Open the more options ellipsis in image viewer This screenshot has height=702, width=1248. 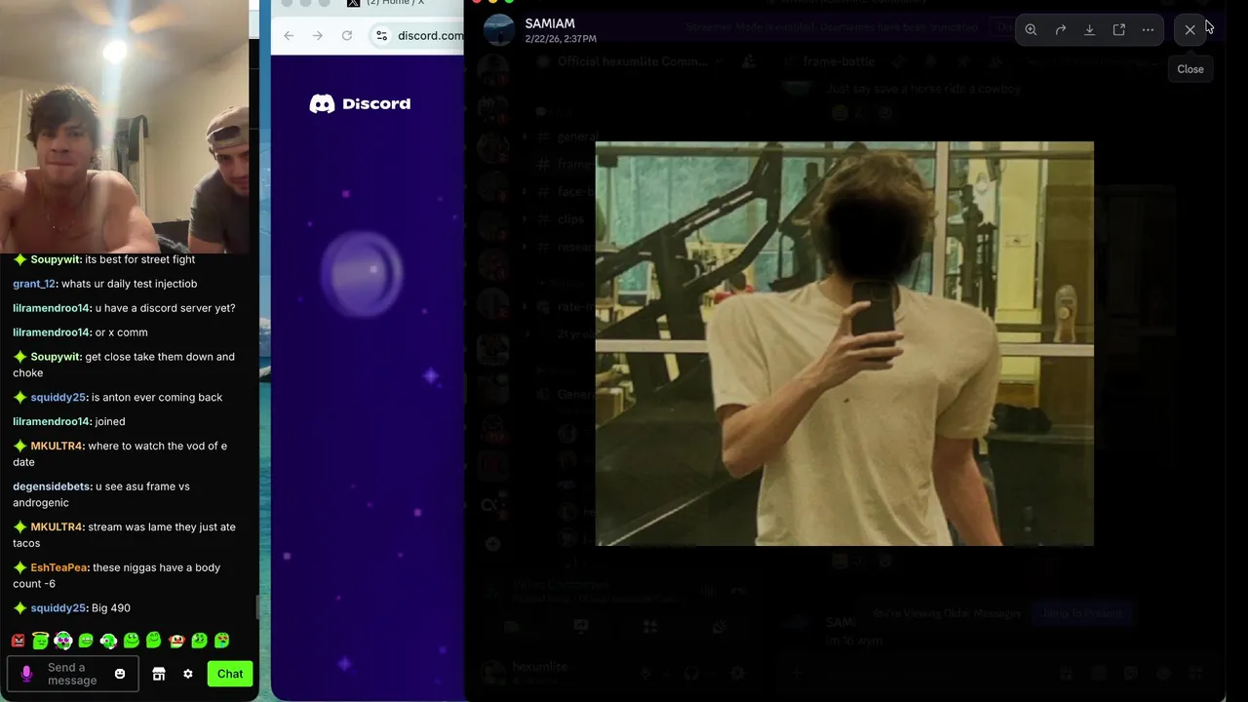tap(1148, 29)
